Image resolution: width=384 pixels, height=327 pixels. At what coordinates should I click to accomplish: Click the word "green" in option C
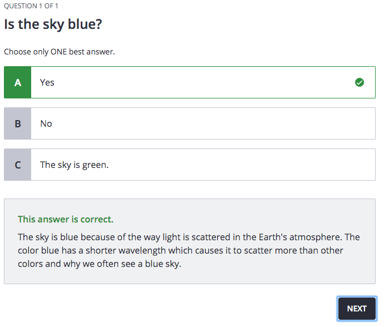tap(95, 165)
